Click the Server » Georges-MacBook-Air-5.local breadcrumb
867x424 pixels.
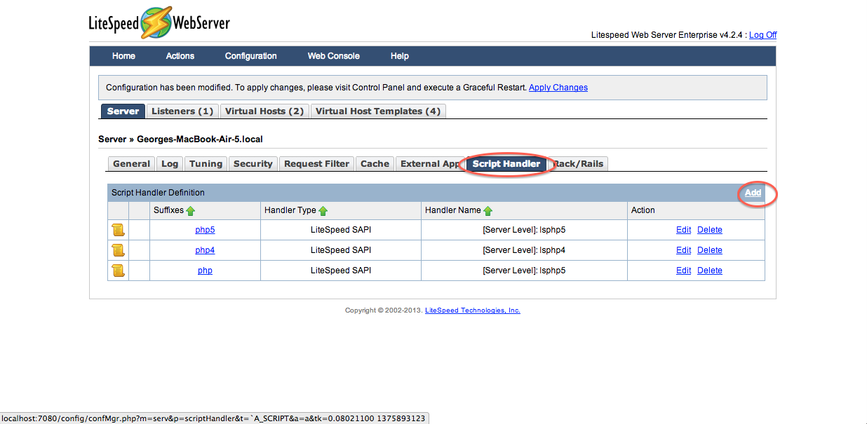pyautogui.click(x=180, y=139)
